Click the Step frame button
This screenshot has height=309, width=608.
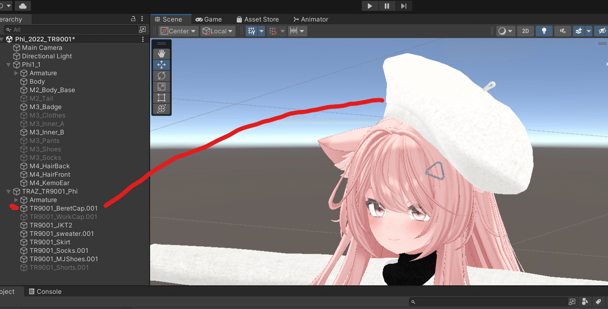click(x=404, y=6)
